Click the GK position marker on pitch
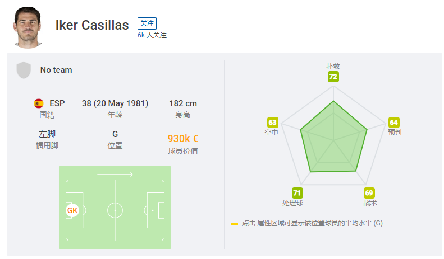 coord(72,210)
